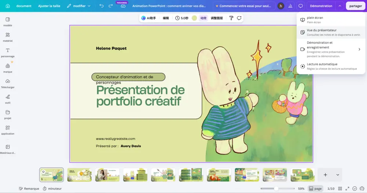Expand Démonstration et enregistrement submenu

[359, 50]
